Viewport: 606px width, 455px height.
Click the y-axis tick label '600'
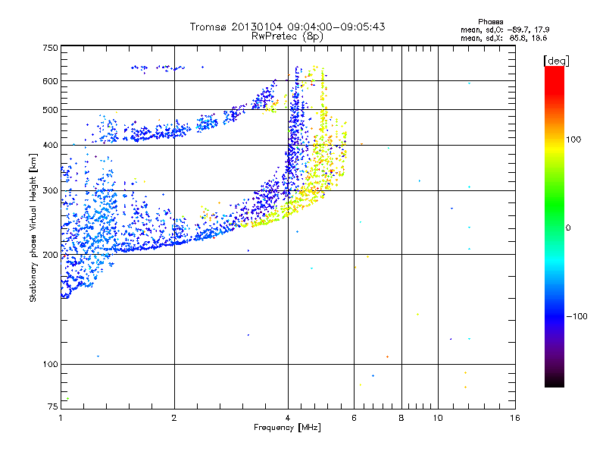50,81
